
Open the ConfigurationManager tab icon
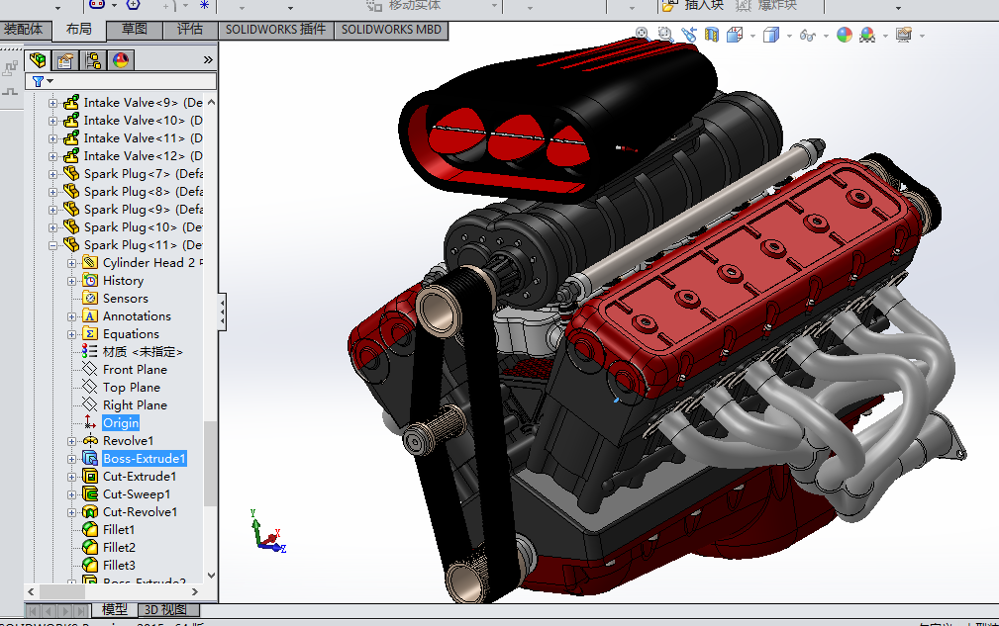[x=93, y=60]
